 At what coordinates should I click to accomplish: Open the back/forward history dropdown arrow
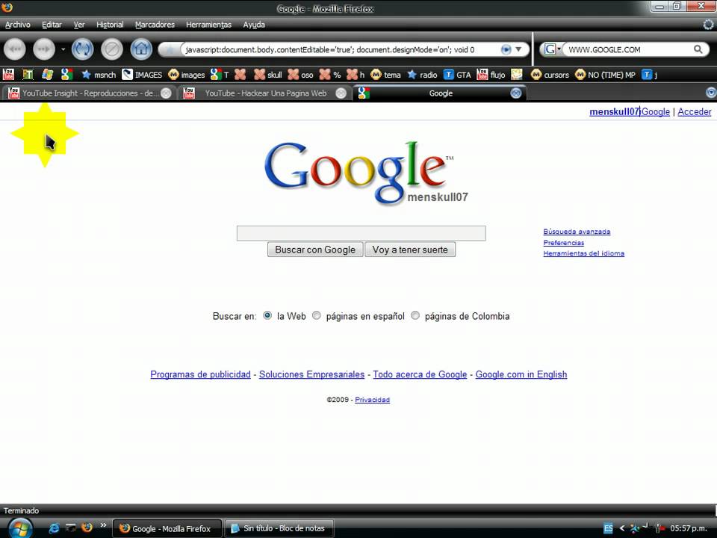63,49
